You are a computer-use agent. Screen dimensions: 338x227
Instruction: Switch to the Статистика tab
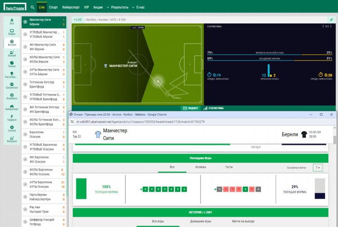pos(214,108)
